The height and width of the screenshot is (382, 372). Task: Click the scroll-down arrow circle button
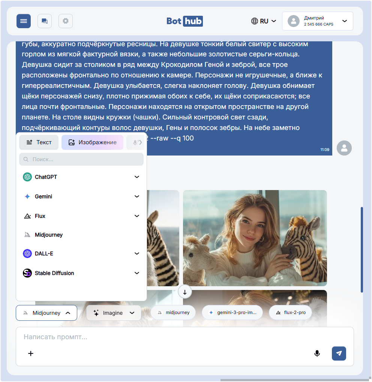(x=185, y=292)
